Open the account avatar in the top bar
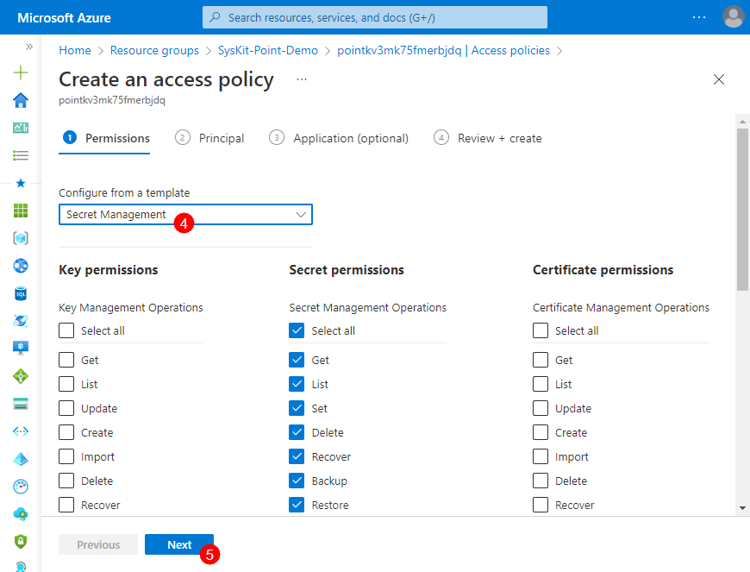The width and height of the screenshot is (750, 572). 733,16
